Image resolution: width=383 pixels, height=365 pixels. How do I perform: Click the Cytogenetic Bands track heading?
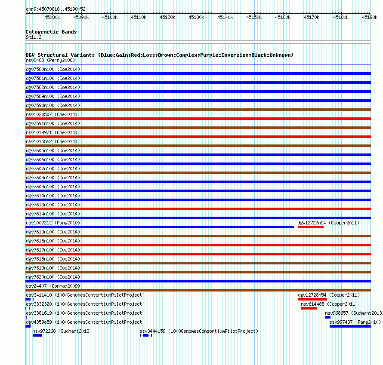[51, 32]
